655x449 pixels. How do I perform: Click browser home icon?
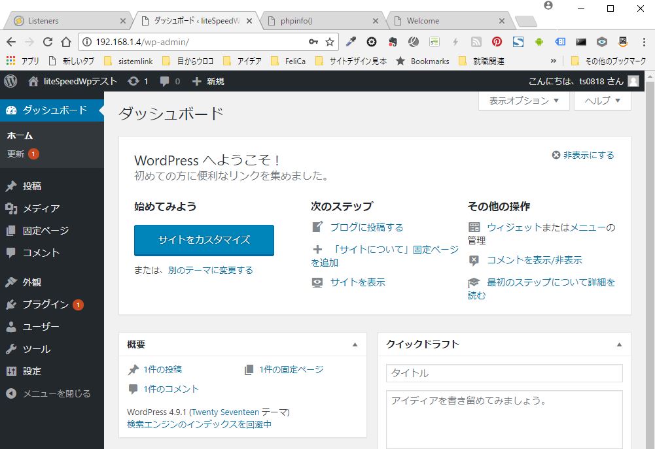(66, 42)
